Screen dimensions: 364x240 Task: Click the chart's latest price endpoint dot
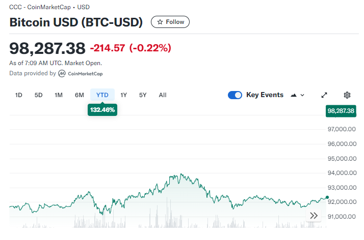coord(327,197)
